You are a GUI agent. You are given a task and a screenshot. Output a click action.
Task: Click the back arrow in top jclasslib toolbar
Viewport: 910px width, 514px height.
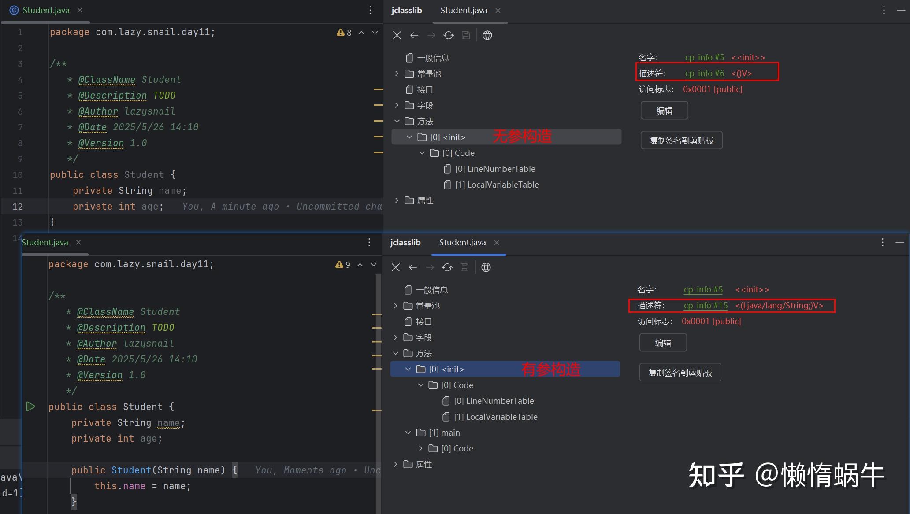(414, 35)
